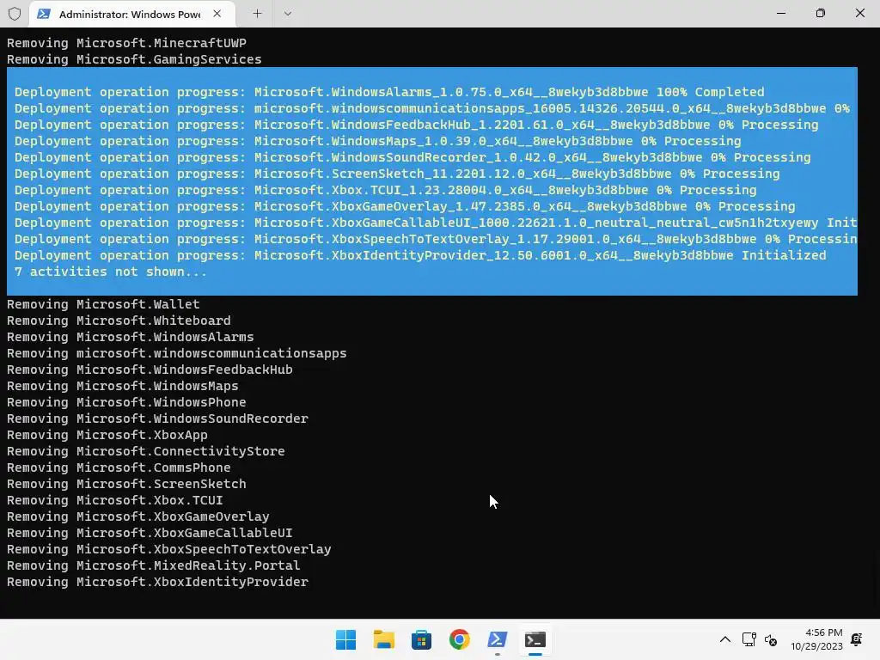Click the XboxGameCallableUI_1000 deployment progress line
880x660 pixels.
coord(436,223)
